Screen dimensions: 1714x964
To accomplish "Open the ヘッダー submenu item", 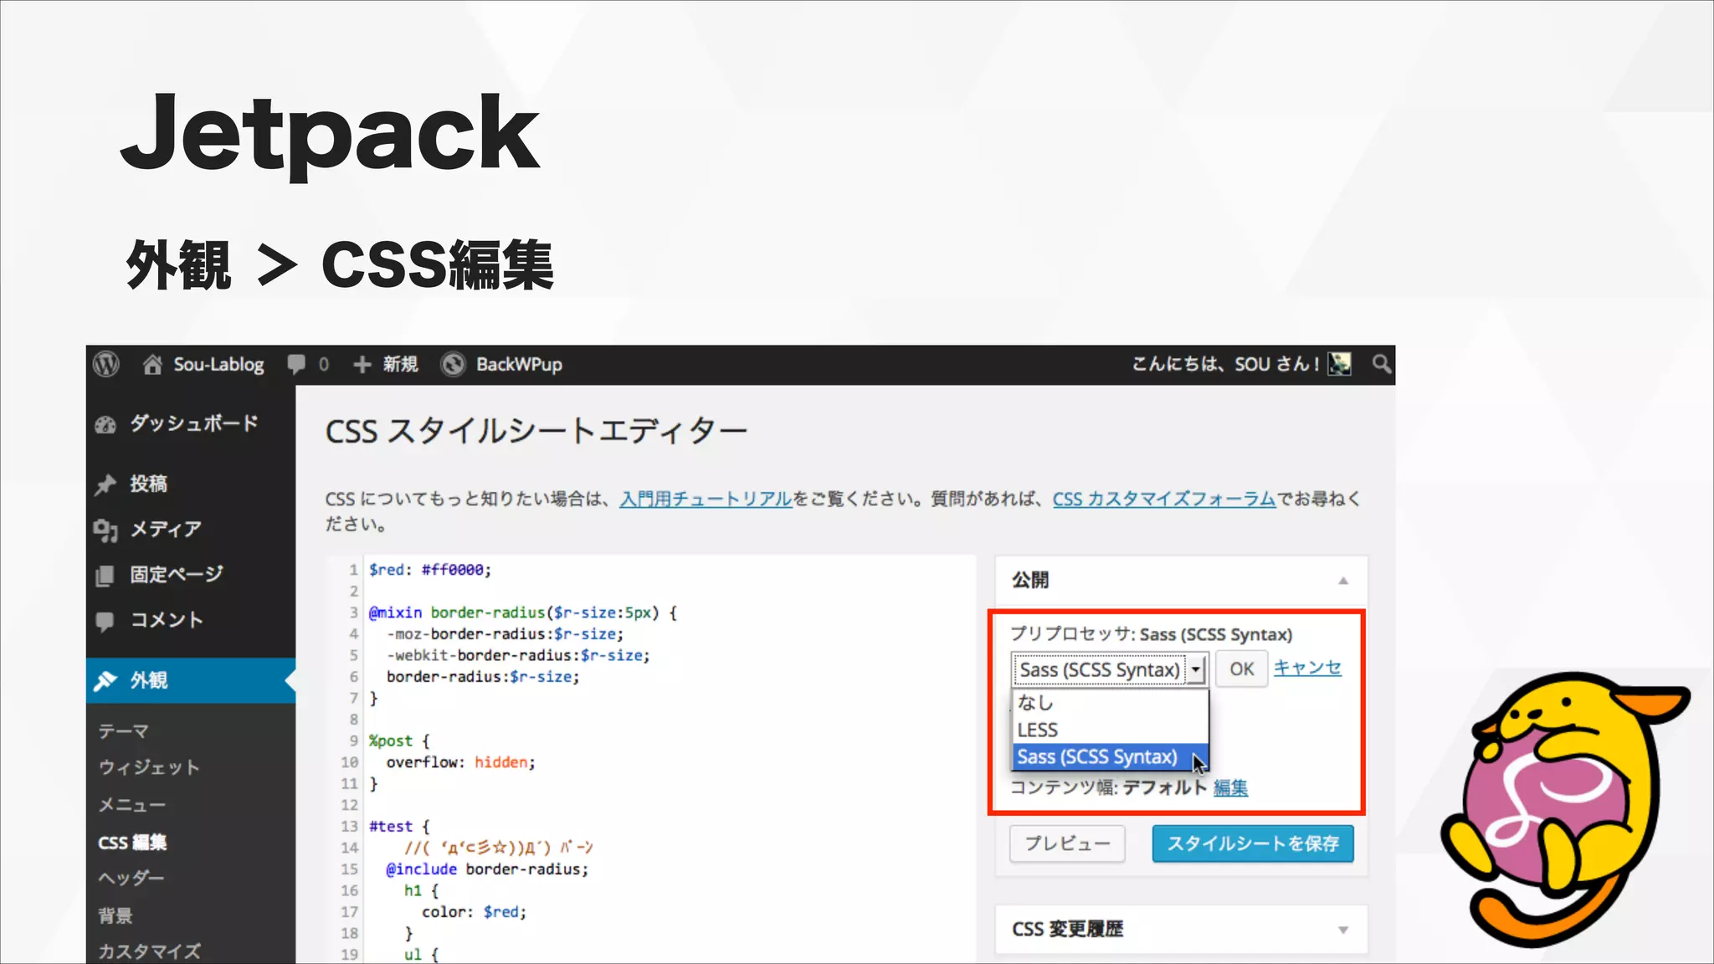I will pyautogui.click(x=131, y=878).
